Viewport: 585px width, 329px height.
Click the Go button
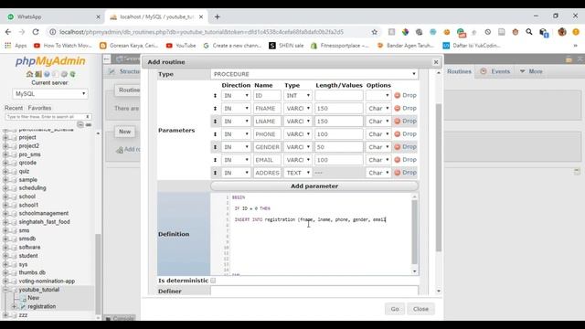tap(395, 309)
